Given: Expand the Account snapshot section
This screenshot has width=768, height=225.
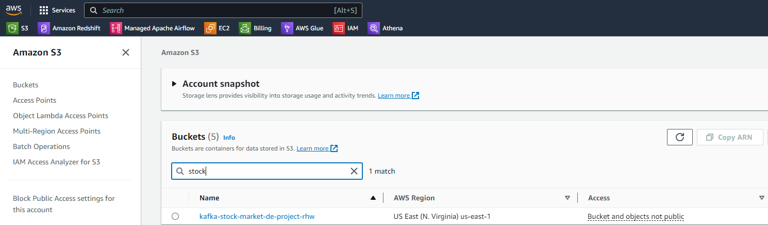Looking at the screenshot, I should (x=174, y=84).
